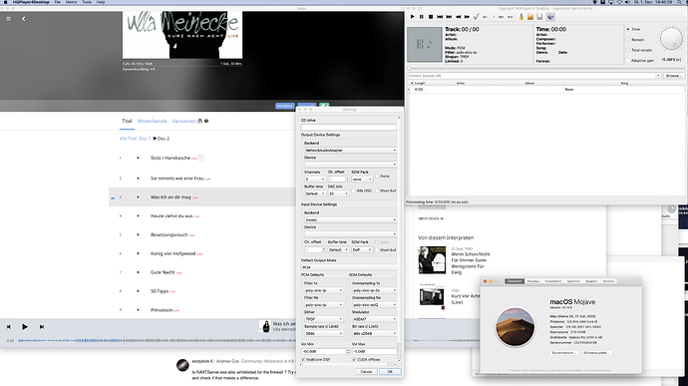688x386 pixels.
Task: Select the Time radio button
Action: coord(628,29)
